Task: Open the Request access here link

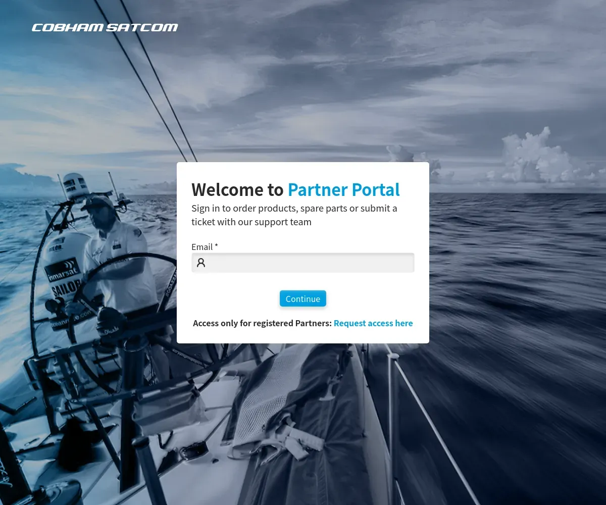Action: pos(373,323)
